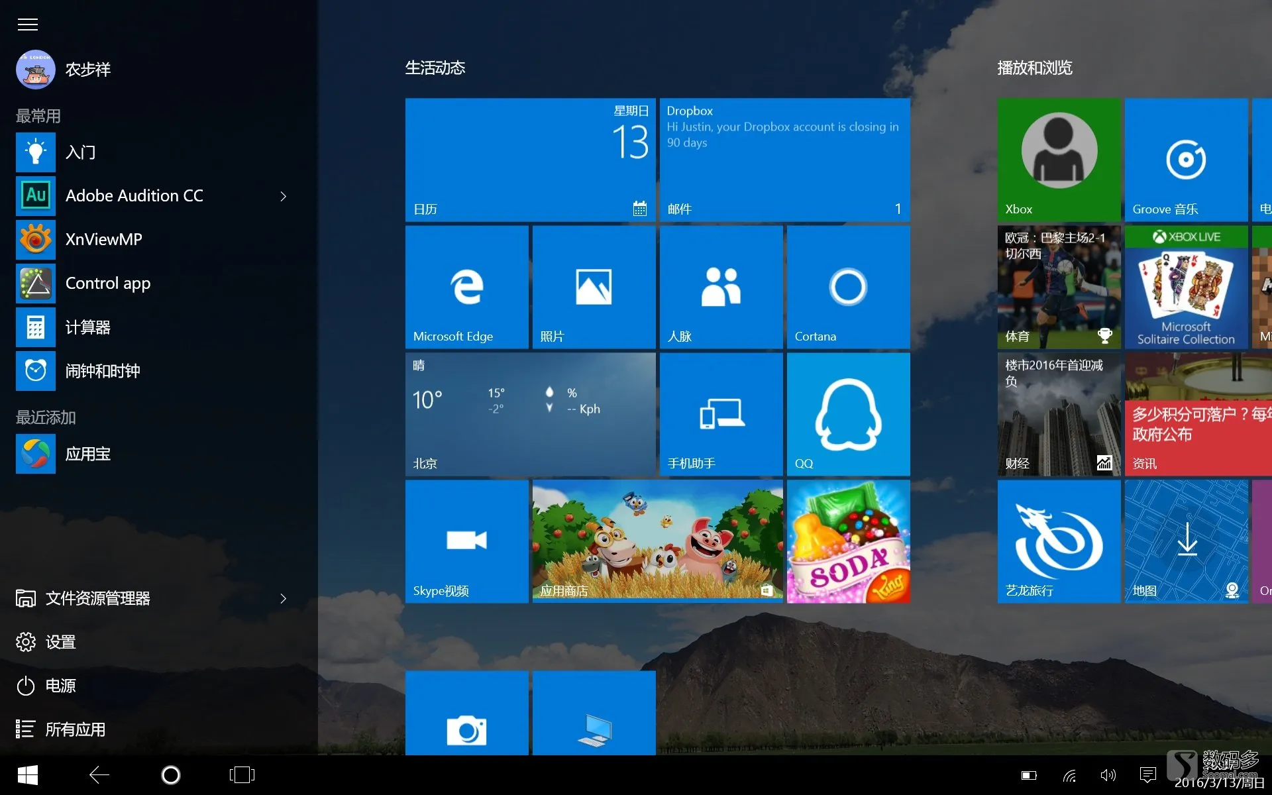Open Task View on taskbar
1272x795 pixels.
tap(242, 774)
